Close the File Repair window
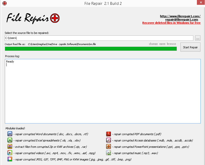This screenshot has width=205, height=165. point(201,3)
